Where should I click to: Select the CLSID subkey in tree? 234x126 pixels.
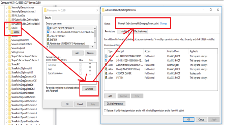(x=17, y=32)
